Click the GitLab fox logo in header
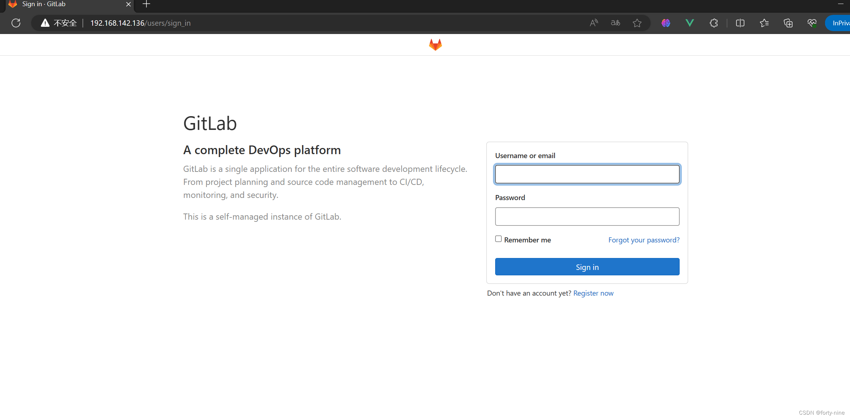Screen dimensions: 850x419 tap(435, 45)
